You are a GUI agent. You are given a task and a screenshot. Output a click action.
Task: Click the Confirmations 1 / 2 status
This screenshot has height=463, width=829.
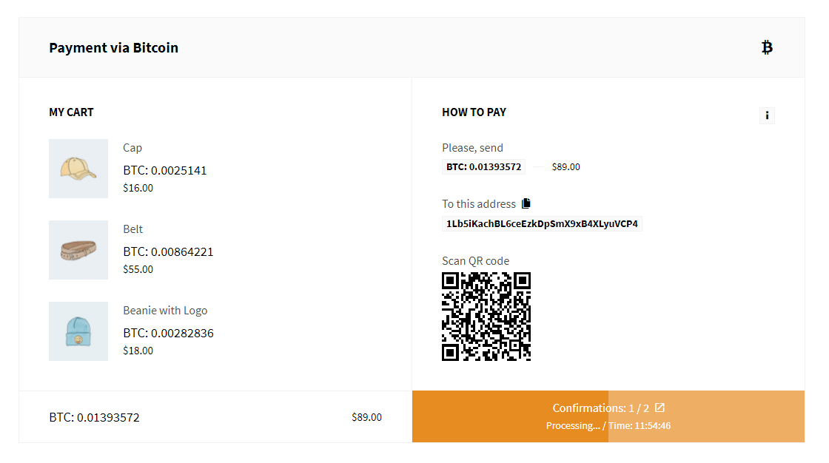(600, 408)
